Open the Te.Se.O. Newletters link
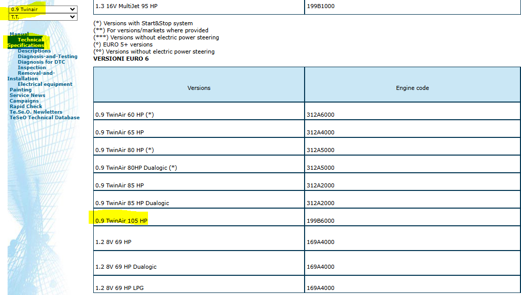The image size is (521, 295). pyautogui.click(x=36, y=112)
